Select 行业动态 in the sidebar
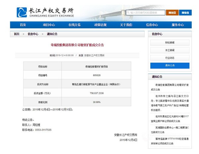 coord(170,58)
